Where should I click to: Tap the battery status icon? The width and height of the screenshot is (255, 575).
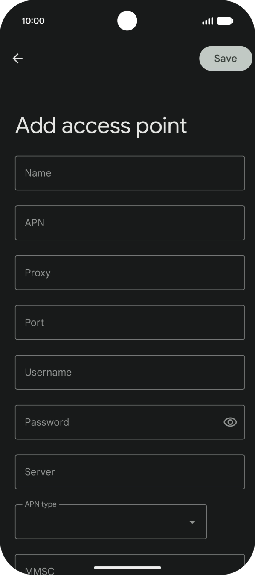point(224,20)
